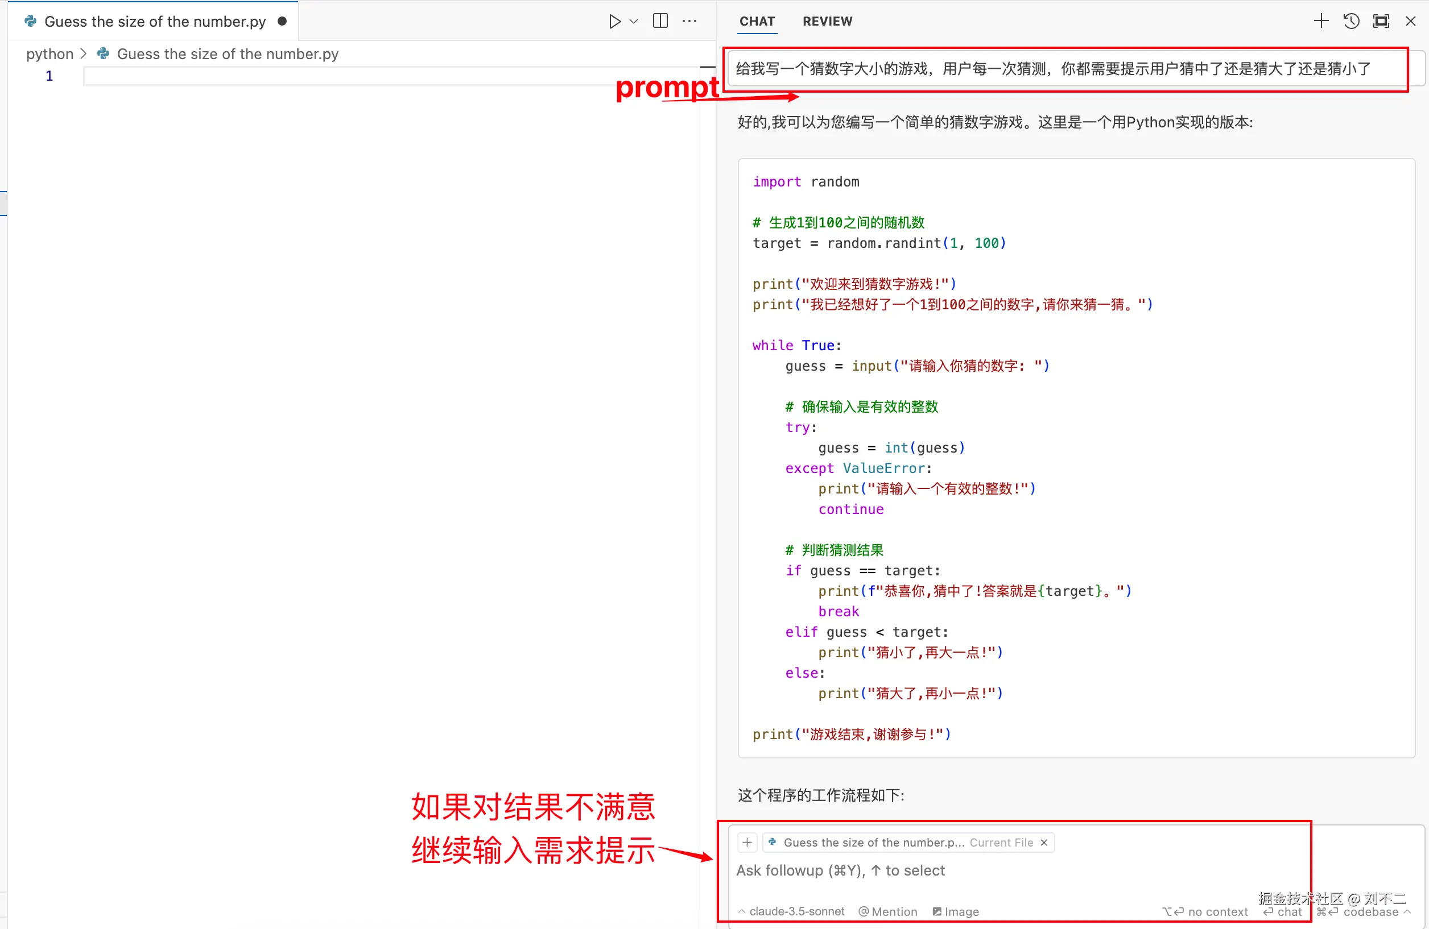
Task: Split the editor with split icon
Action: coord(660,21)
